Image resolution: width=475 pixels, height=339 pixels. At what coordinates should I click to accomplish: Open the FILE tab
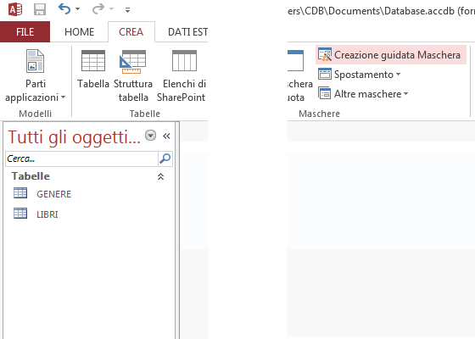pyautogui.click(x=25, y=32)
